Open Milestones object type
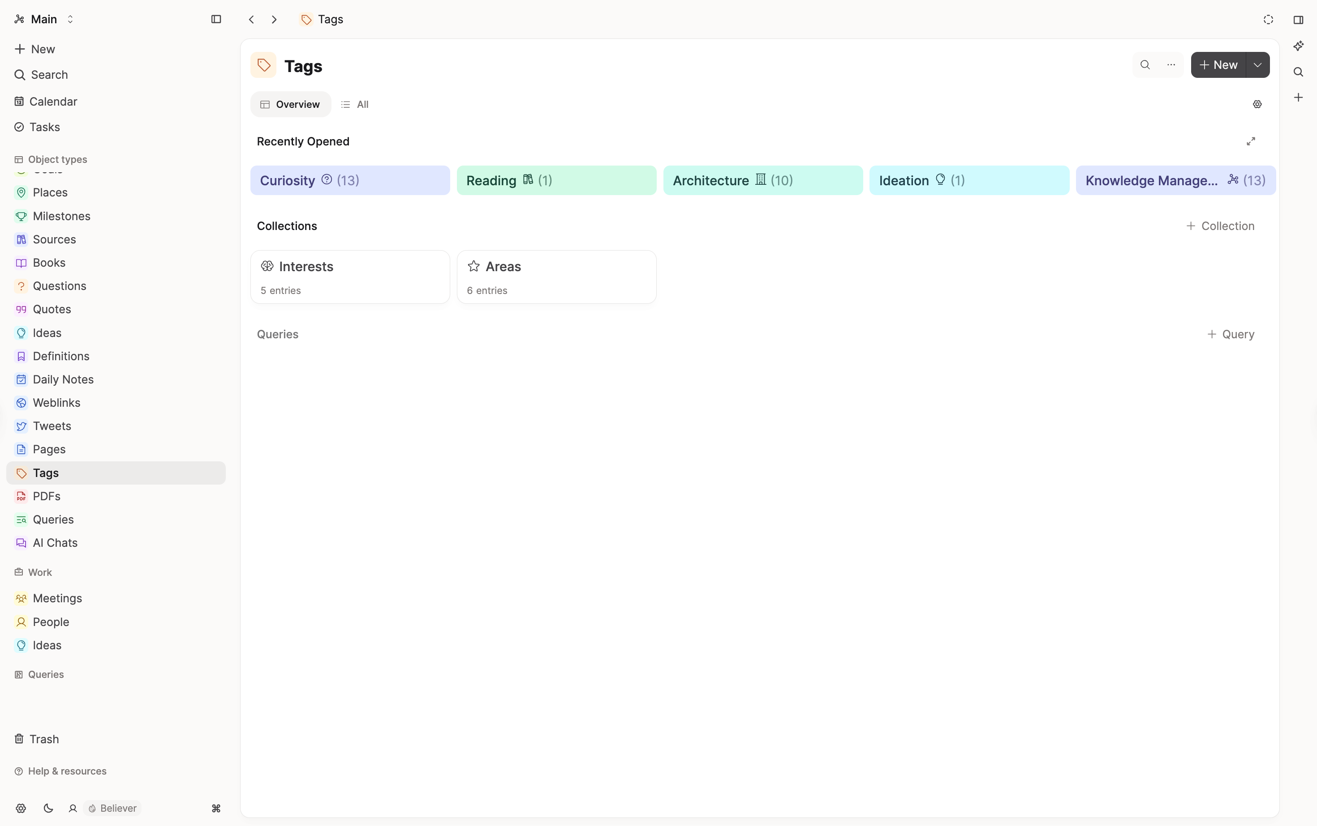The height and width of the screenshot is (826, 1317). [116, 216]
